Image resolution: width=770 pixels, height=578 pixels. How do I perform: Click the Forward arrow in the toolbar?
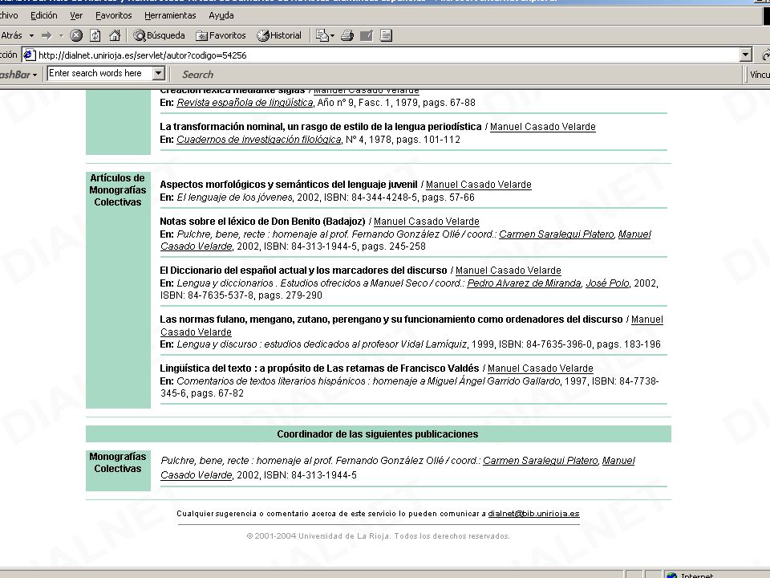(47, 35)
